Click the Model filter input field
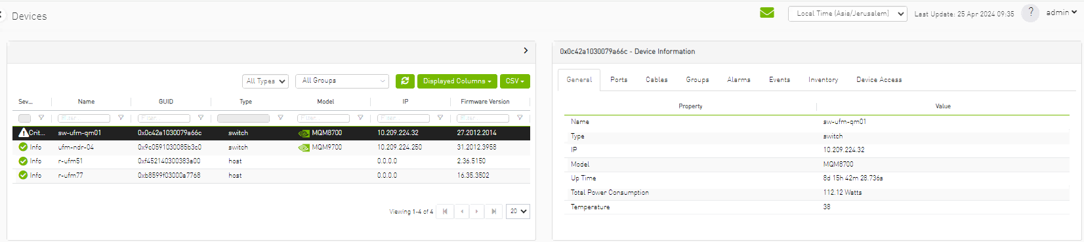 pos(323,118)
